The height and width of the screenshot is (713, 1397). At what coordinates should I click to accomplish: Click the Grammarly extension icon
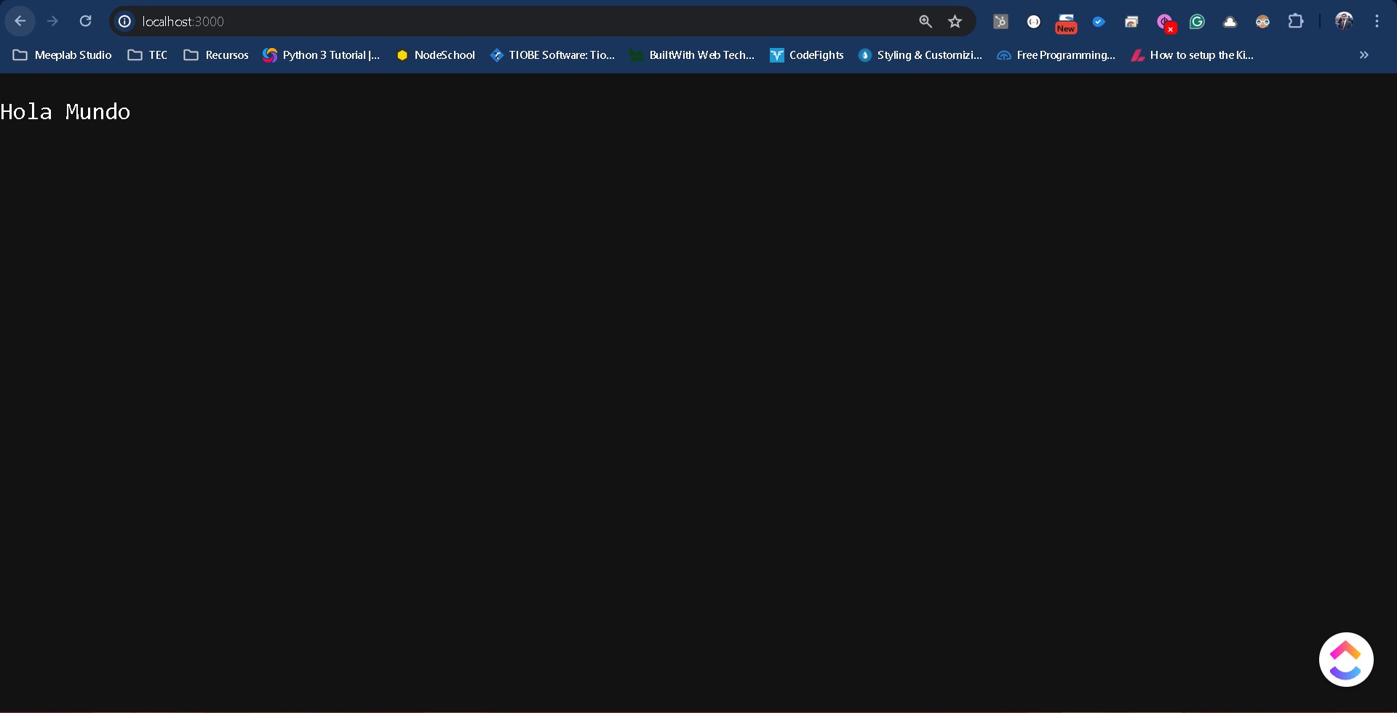click(1197, 22)
